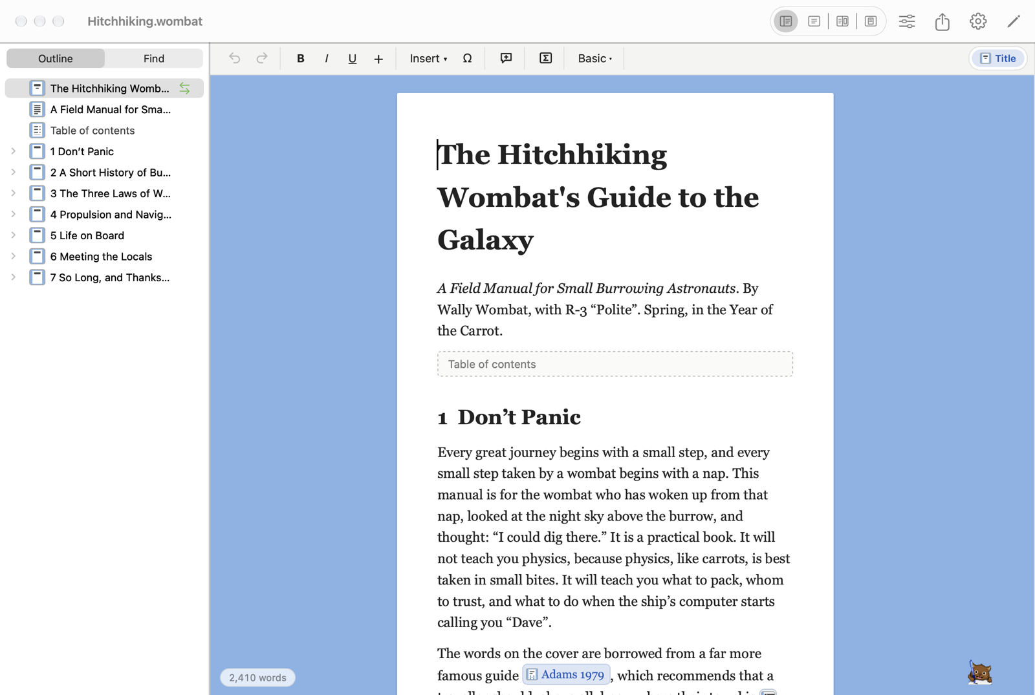Click the green sync arrows in outline
The height and width of the screenshot is (695, 1035).
coord(185,89)
